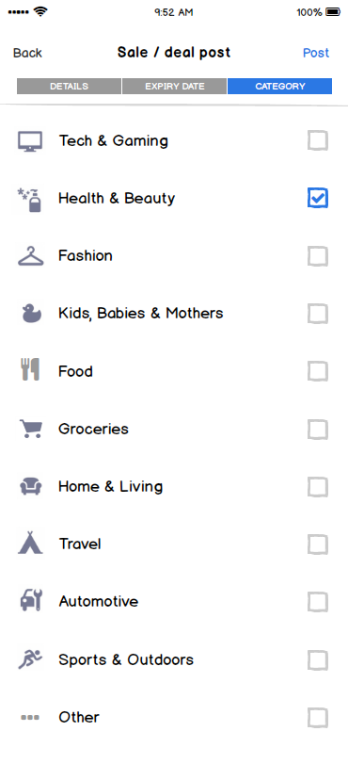Enable the Sports & Outdoors checkbox
Screen dimensions: 348x780
[x=318, y=660]
